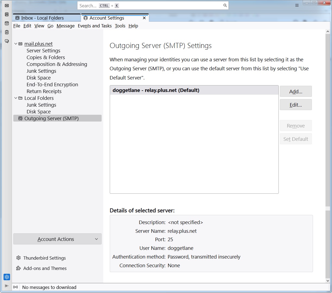
Task: Select End-To-End Encryption settings
Action: [52, 84]
